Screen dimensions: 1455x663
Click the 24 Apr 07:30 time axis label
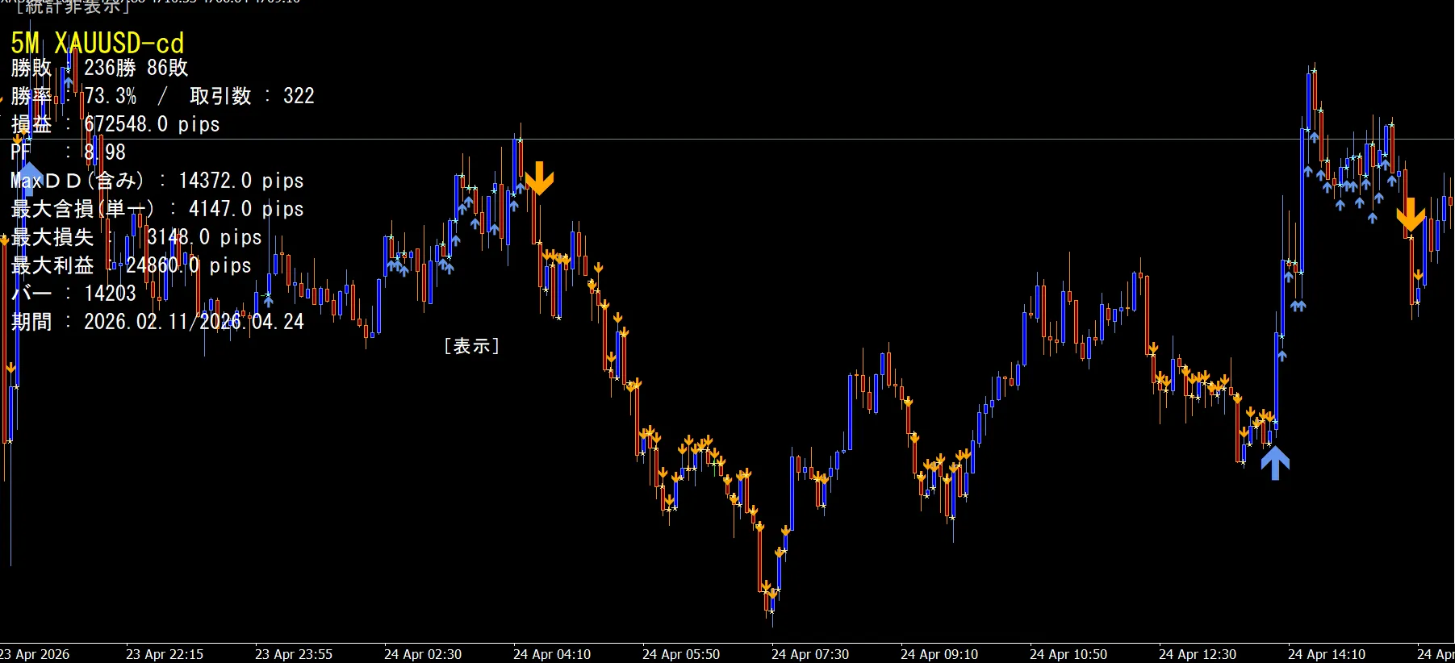click(x=809, y=654)
